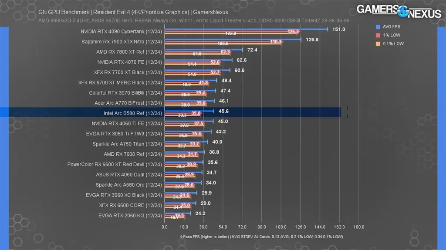
Task: Click the 126.6 average FPS value
Action: tap(312, 39)
